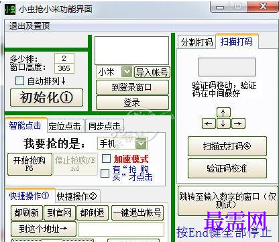Image resolution: width=279 pixels, height=242 pixels.
Task: Enable the 自动排列 checkbox
Action: tap(19, 81)
